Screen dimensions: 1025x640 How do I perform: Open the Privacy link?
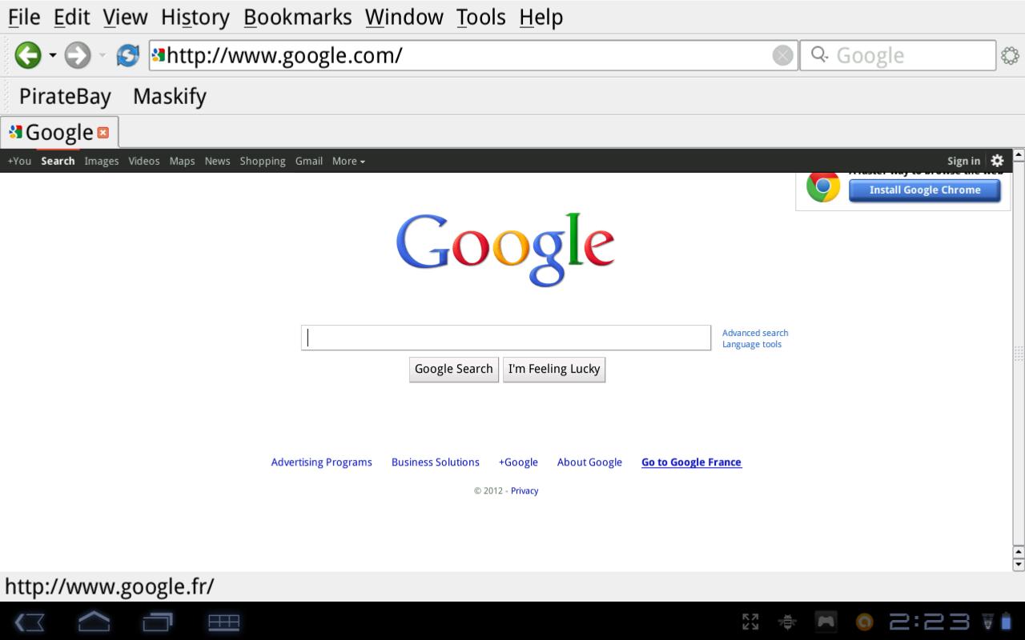[525, 491]
